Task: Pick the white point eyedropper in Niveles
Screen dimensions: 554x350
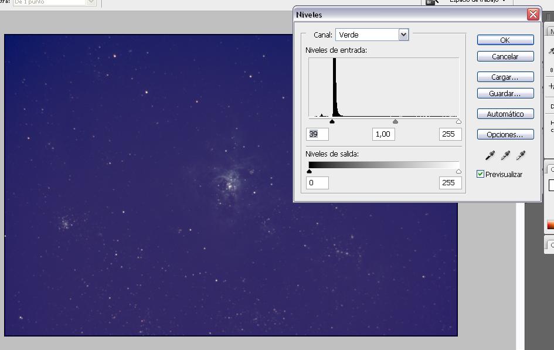Action: click(x=521, y=155)
